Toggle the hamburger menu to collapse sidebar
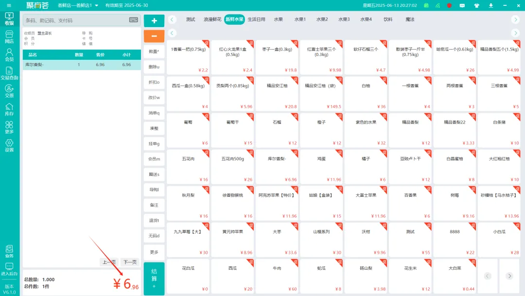Screen dimensions: 525x296 (9, 5)
